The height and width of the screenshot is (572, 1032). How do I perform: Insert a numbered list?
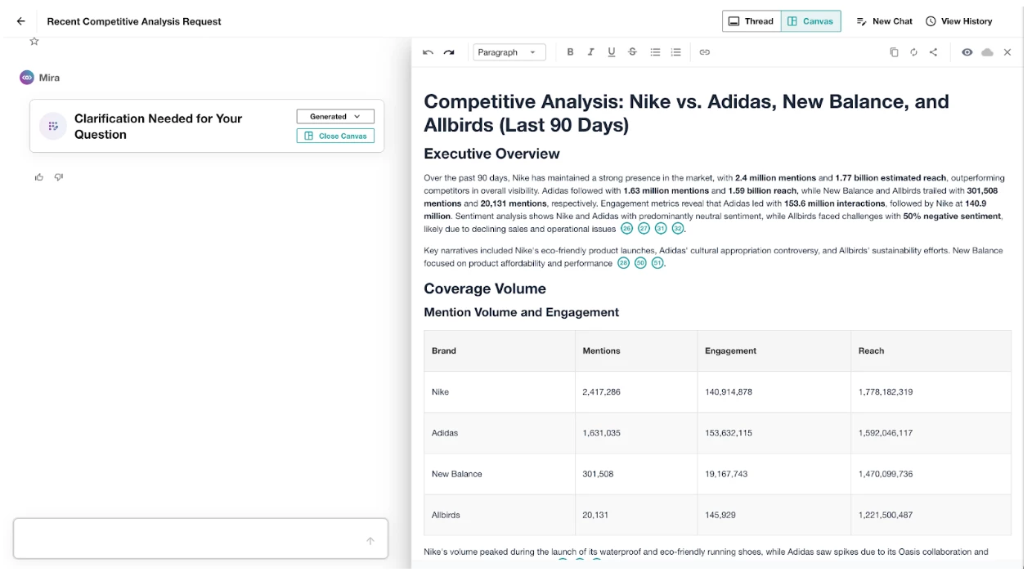coord(676,52)
